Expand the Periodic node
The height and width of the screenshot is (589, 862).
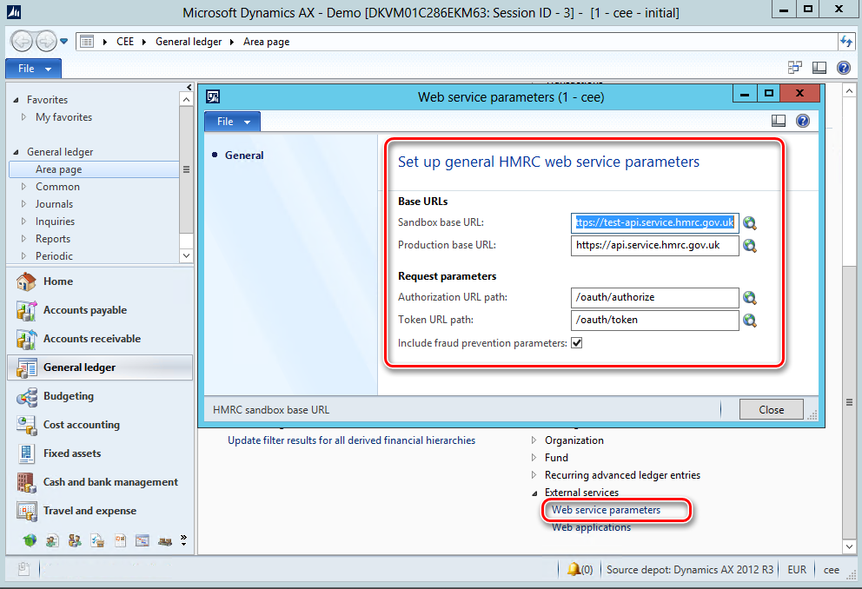coord(23,256)
